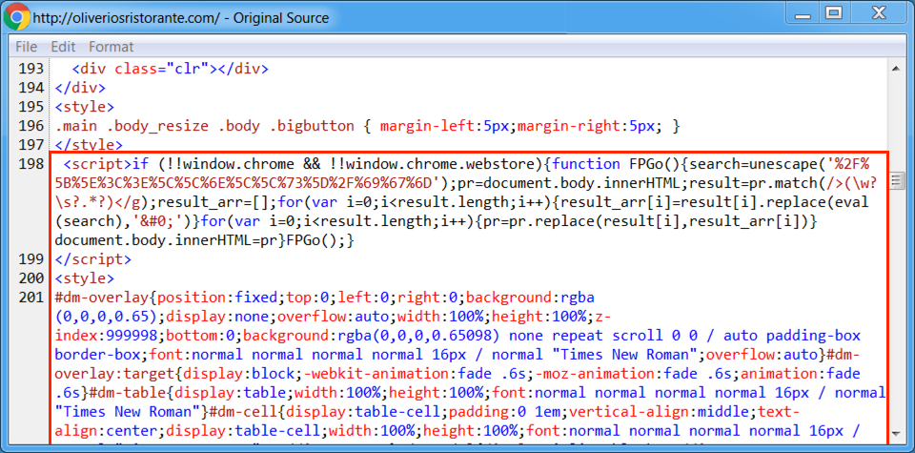Click line number 196

click(x=30, y=126)
